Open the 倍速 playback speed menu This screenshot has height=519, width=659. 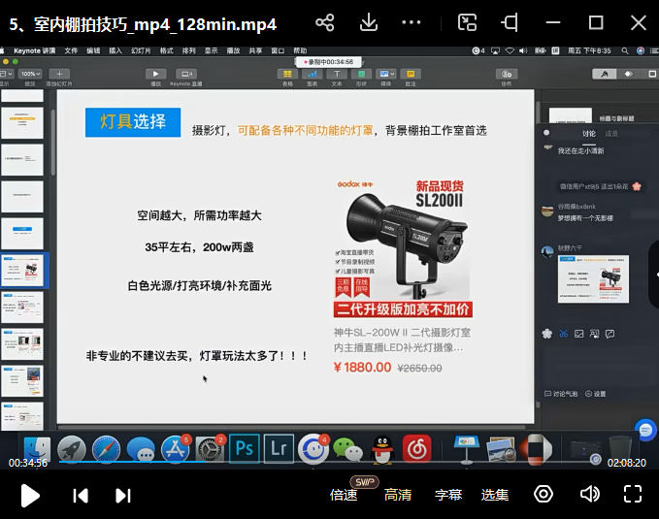click(x=344, y=495)
